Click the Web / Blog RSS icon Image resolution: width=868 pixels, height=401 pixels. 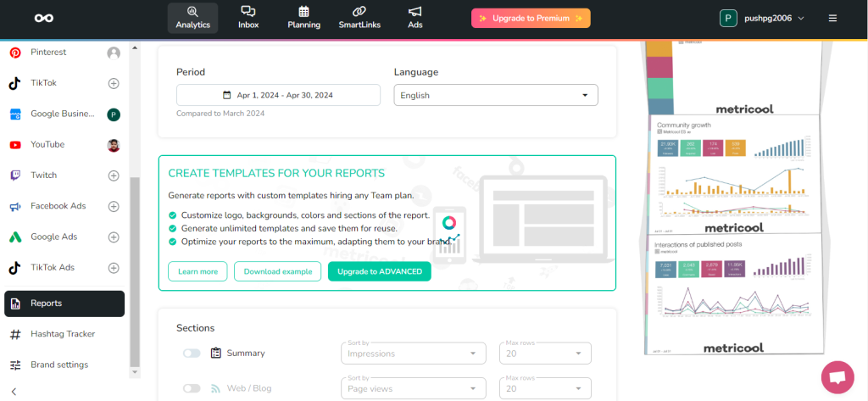[x=216, y=389]
